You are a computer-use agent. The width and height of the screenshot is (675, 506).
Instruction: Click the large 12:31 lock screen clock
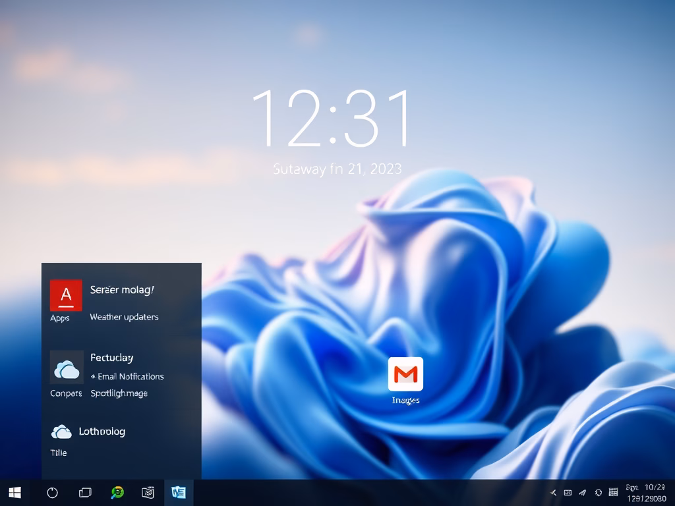332,119
